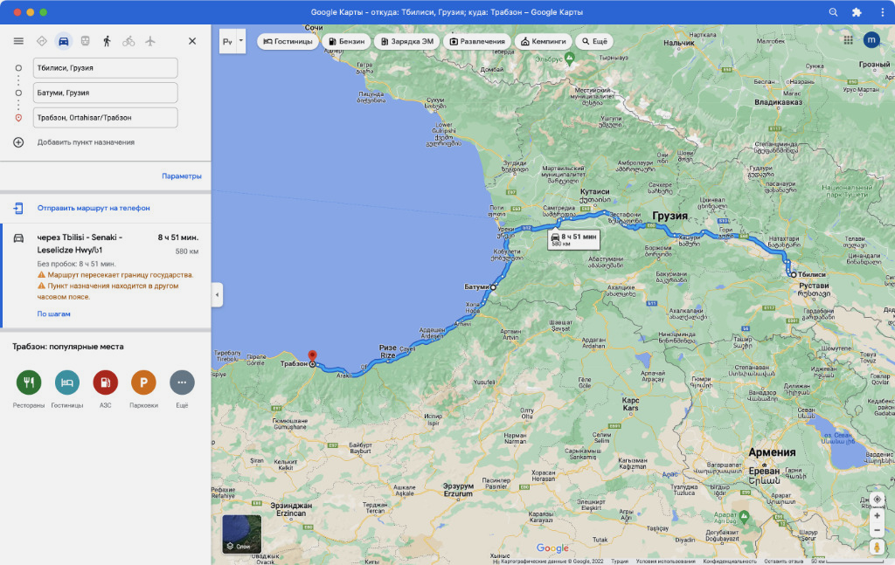Screen dimensions: 895x565
Task: Close the directions panel
Action: (192, 41)
